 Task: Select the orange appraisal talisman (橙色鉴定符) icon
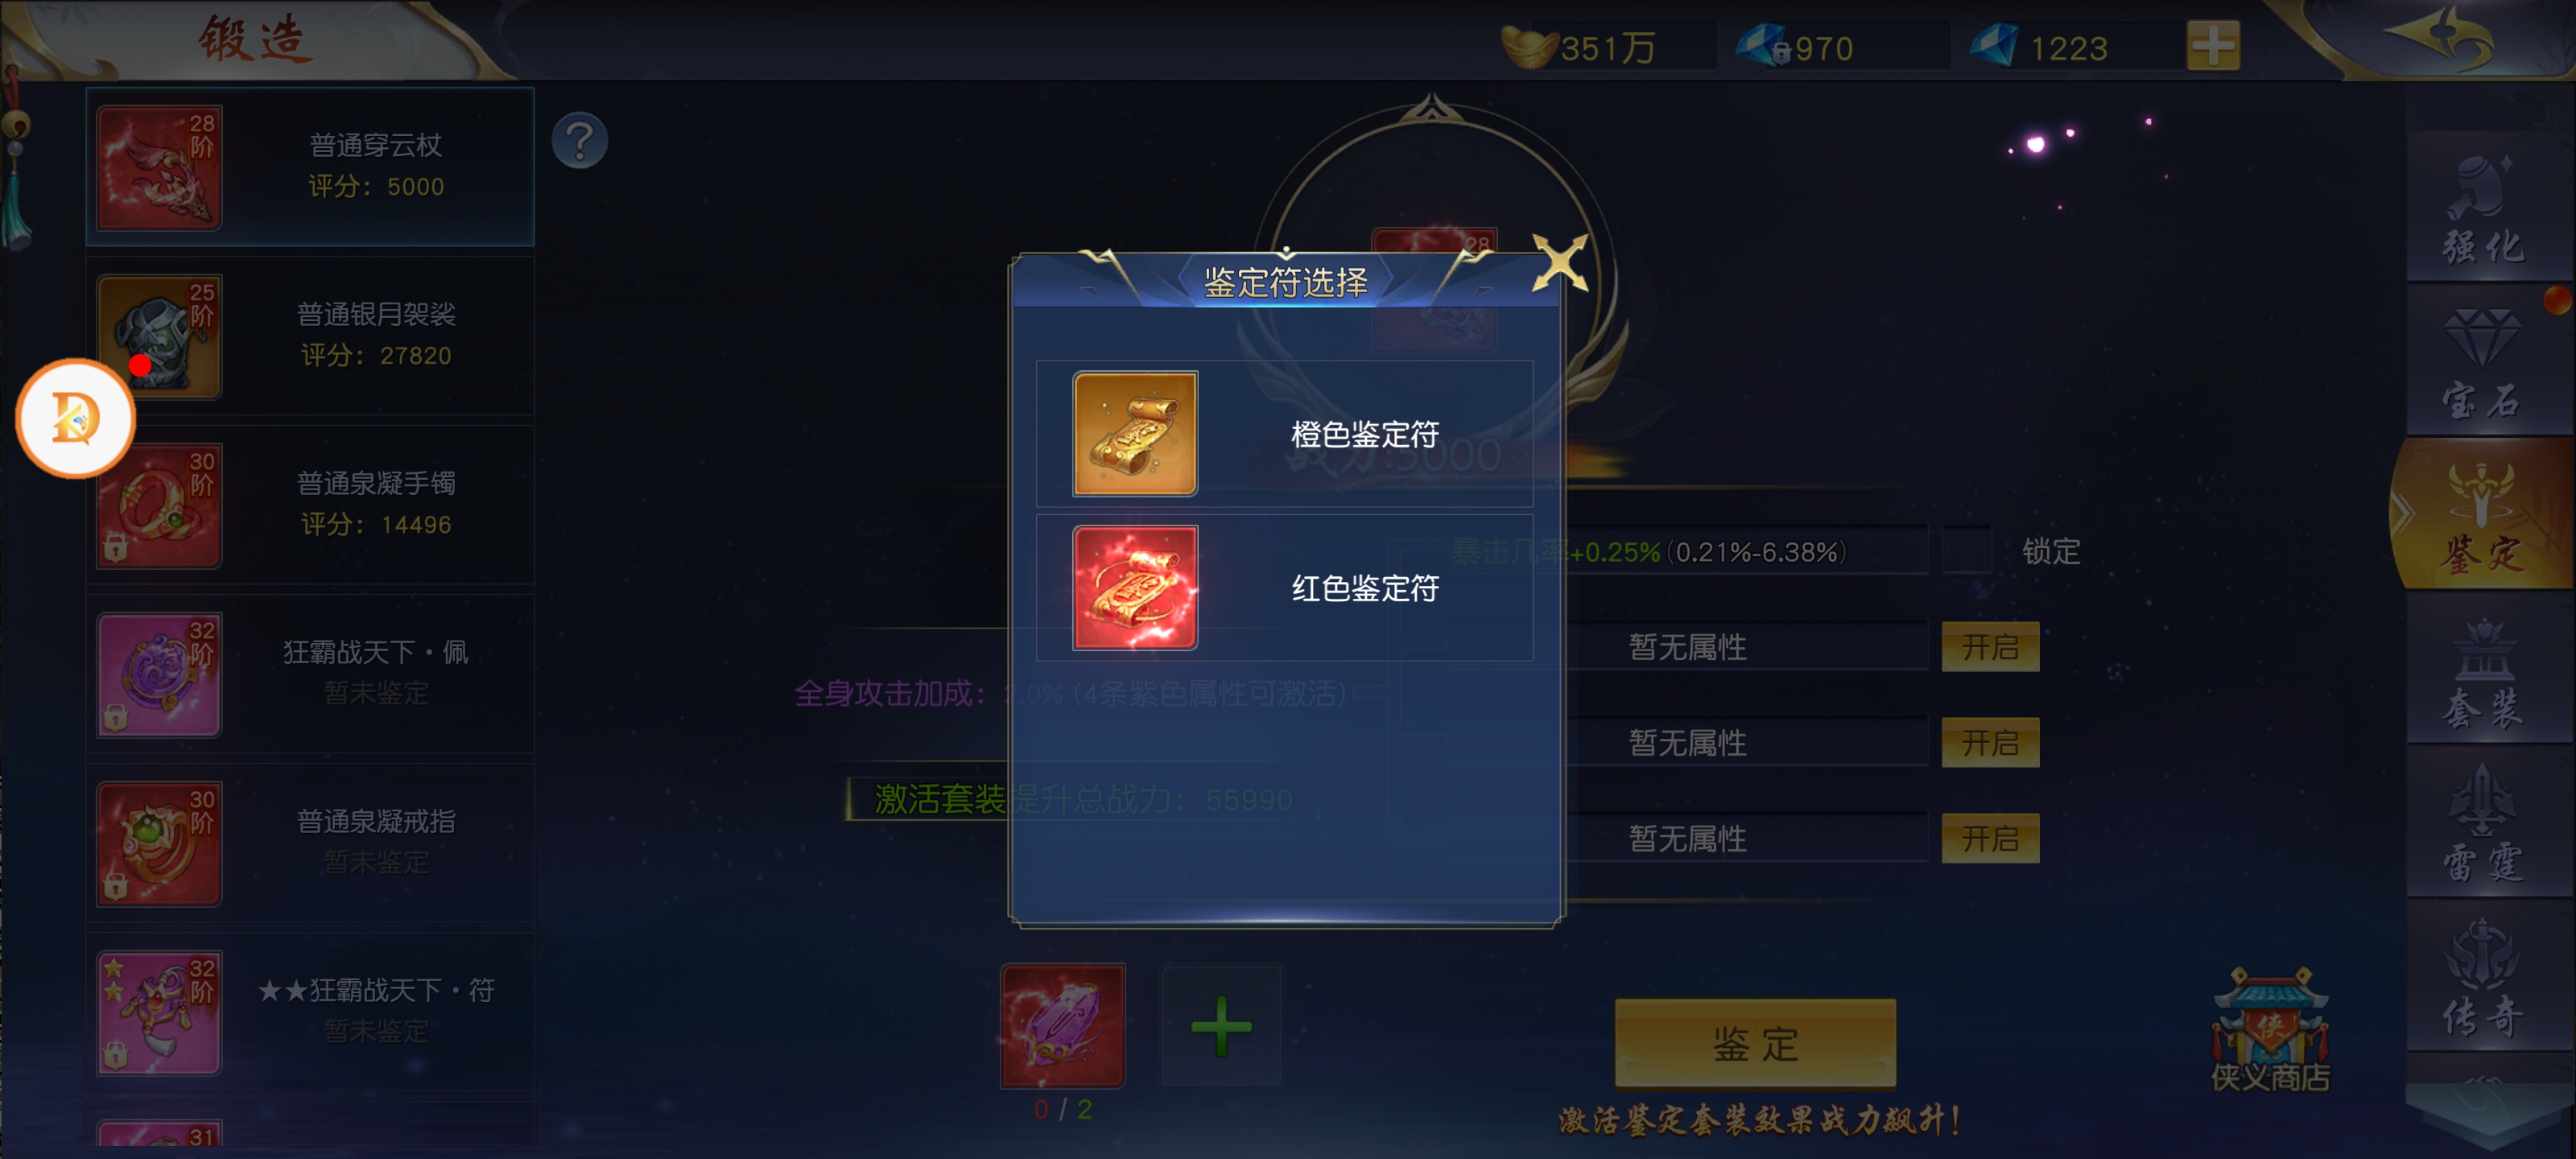tap(1134, 434)
